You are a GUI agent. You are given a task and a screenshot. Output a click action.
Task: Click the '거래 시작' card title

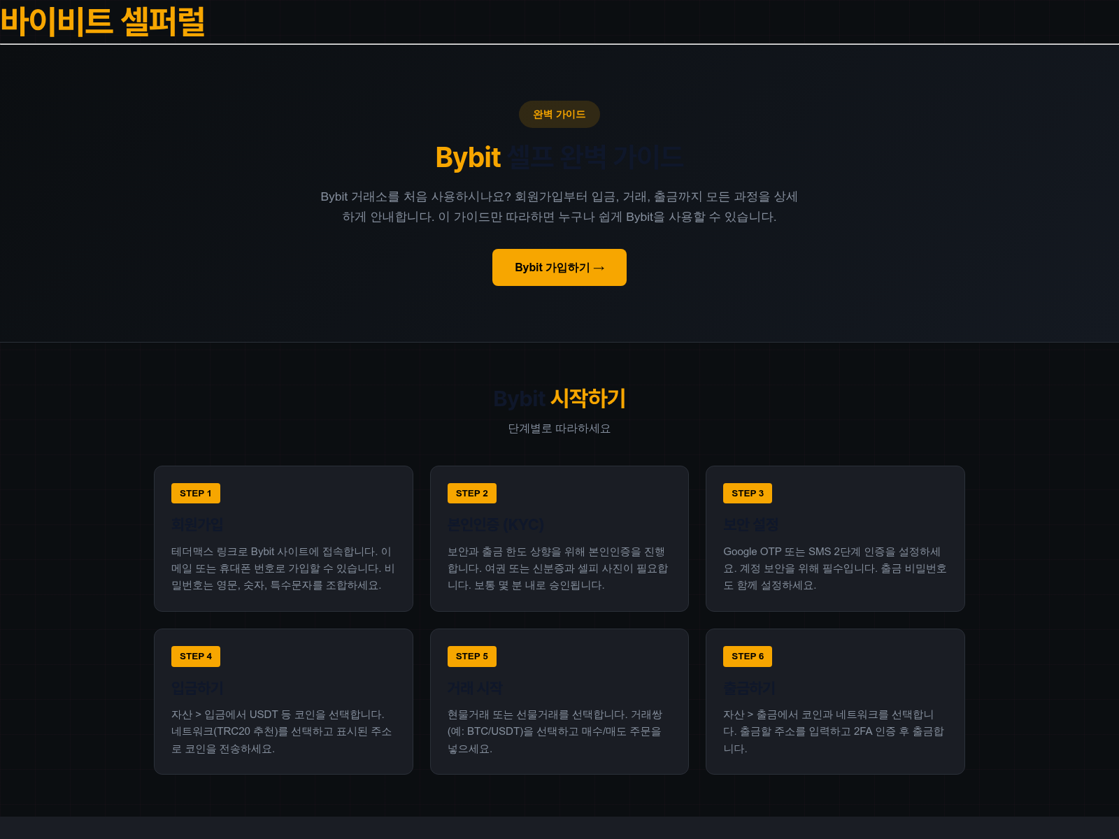[475, 688]
